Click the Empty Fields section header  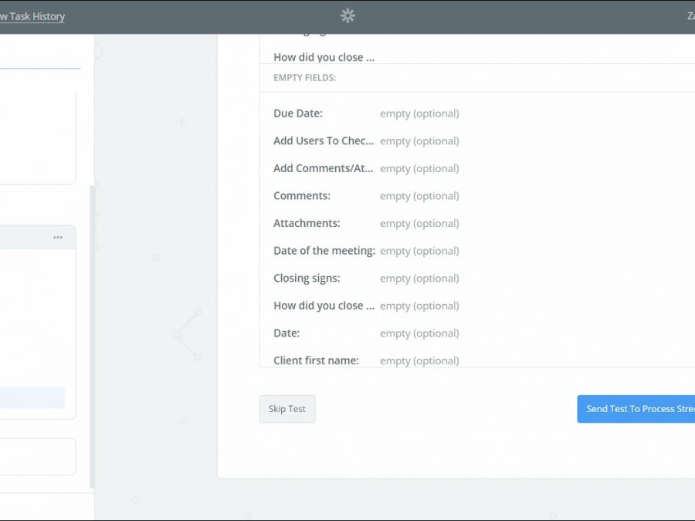point(305,78)
